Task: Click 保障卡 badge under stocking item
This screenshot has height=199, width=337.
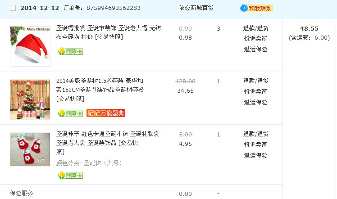Action: tap(70, 175)
